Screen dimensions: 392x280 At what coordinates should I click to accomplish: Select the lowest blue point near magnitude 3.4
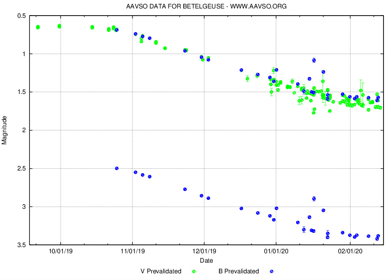(378, 239)
